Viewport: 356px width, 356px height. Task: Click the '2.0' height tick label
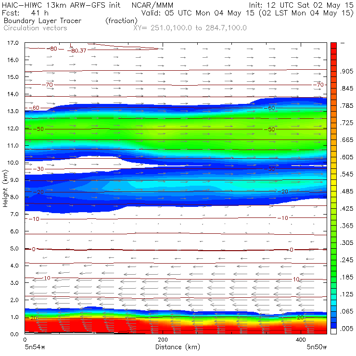(14, 300)
